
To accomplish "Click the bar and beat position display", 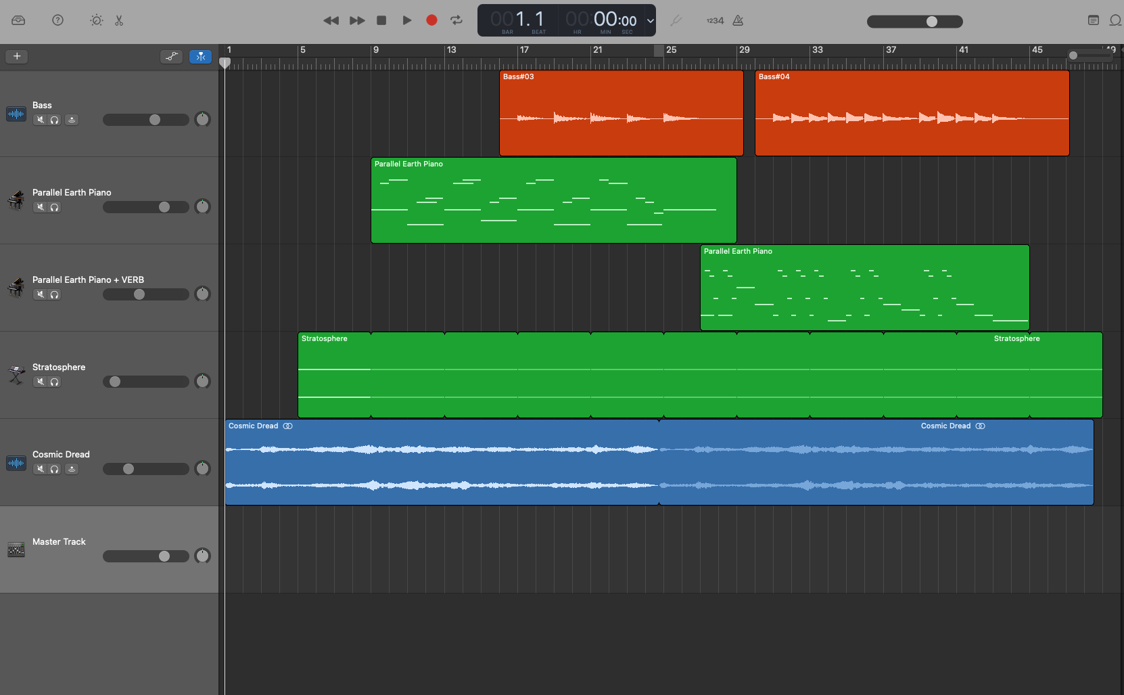I will click(x=518, y=20).
